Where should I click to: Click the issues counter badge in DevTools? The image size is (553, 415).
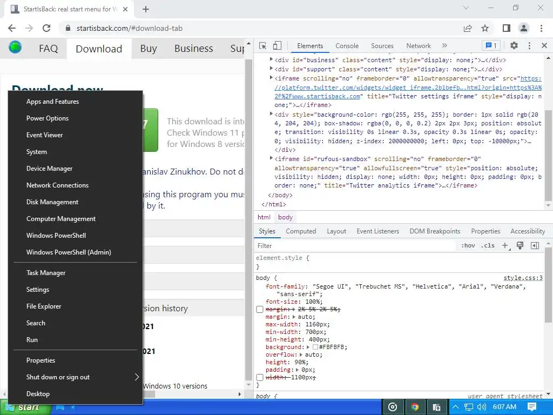coord(491,45)
